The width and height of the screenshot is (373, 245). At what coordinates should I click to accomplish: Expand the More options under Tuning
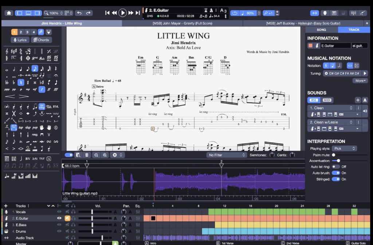[x=360, y=81]
